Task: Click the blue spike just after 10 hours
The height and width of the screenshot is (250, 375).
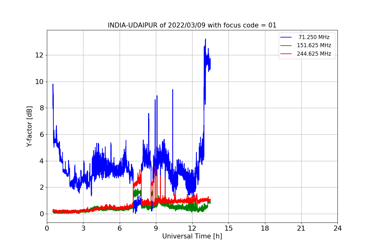Action: (172, 90)
